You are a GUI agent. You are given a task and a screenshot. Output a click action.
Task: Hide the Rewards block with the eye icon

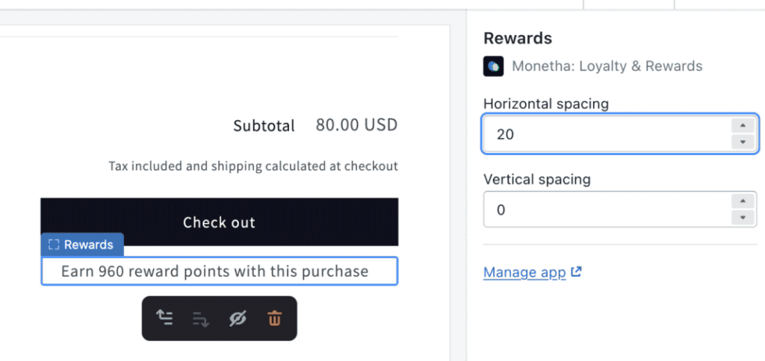pyautogui.click(x=238, y=318)
